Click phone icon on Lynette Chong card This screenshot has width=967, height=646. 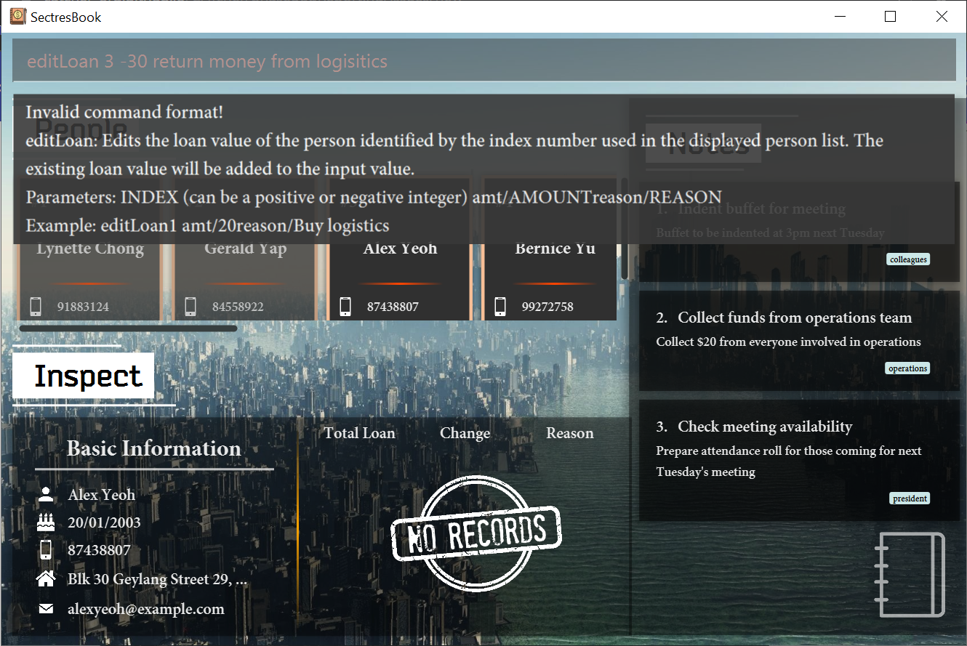[x=36, y=306]
